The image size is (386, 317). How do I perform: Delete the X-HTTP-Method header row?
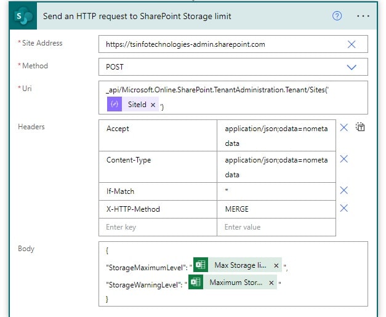344,208
